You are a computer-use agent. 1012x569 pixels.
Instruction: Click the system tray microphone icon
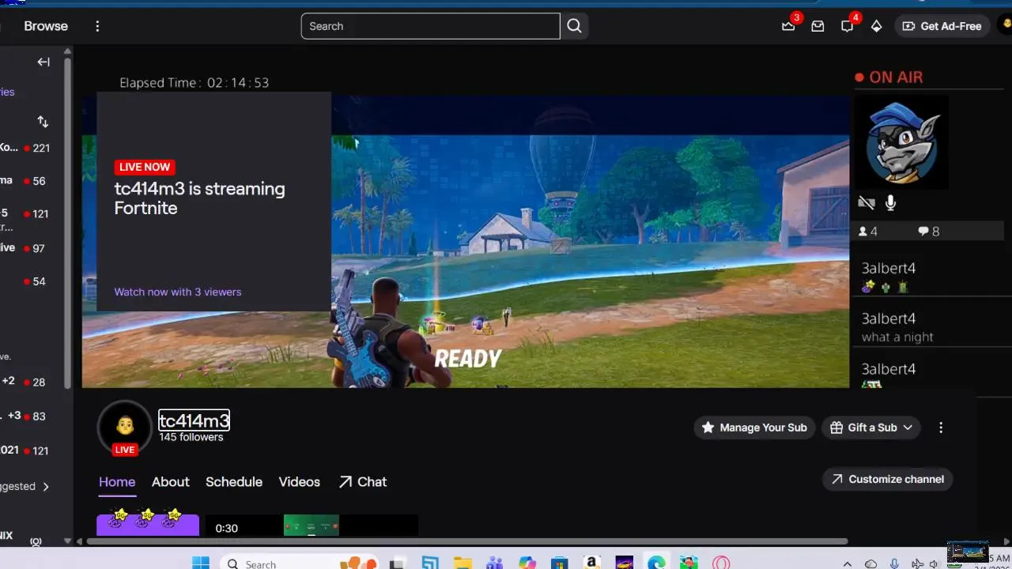(895, 564)
